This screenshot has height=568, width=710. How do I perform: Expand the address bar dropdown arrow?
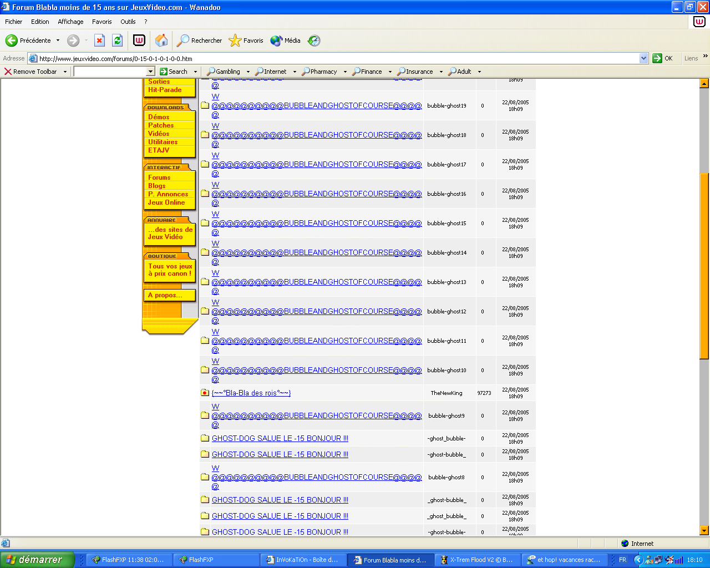coord(643,58)
